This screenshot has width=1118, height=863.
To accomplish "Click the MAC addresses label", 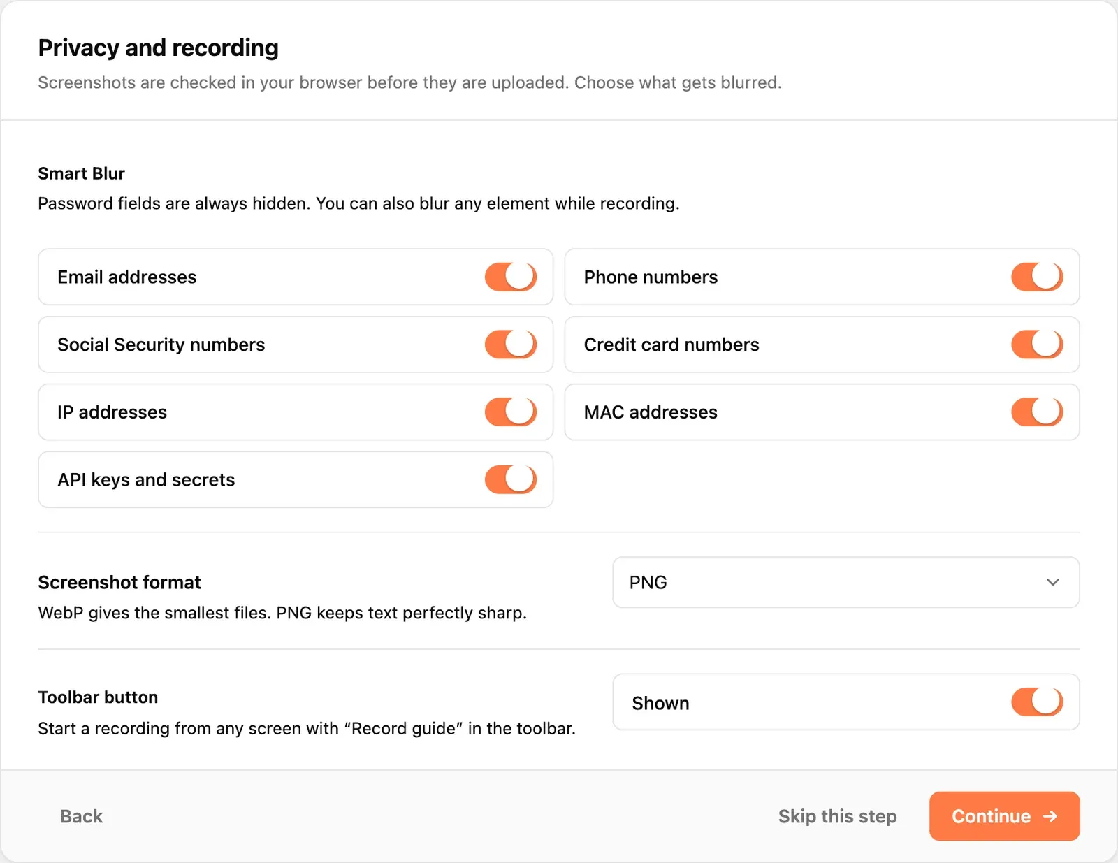I will [651, 412].
